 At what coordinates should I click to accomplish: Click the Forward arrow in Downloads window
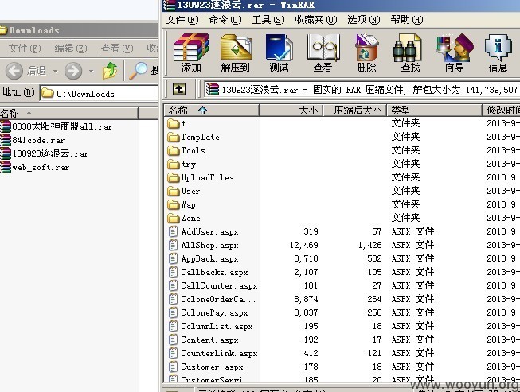73,71
